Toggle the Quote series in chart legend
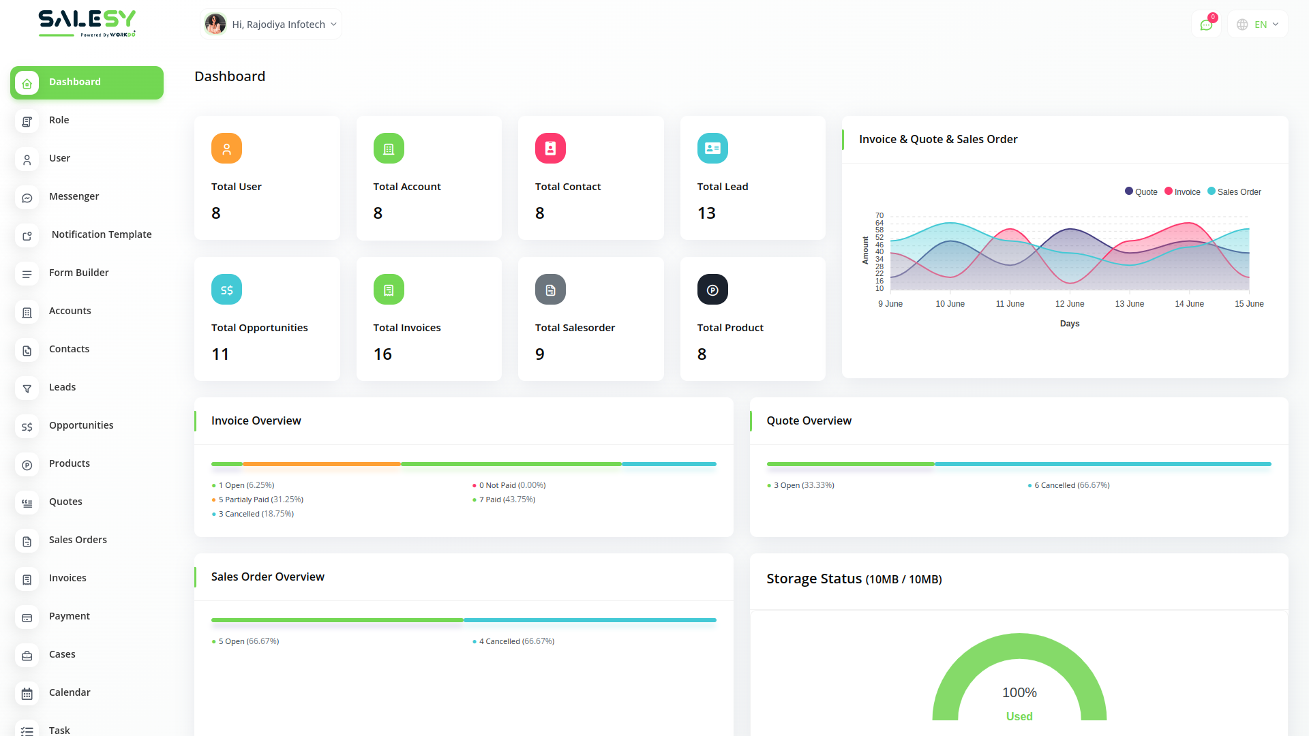The width and height of the screenshot is (1309, 736). point(1141,192)
